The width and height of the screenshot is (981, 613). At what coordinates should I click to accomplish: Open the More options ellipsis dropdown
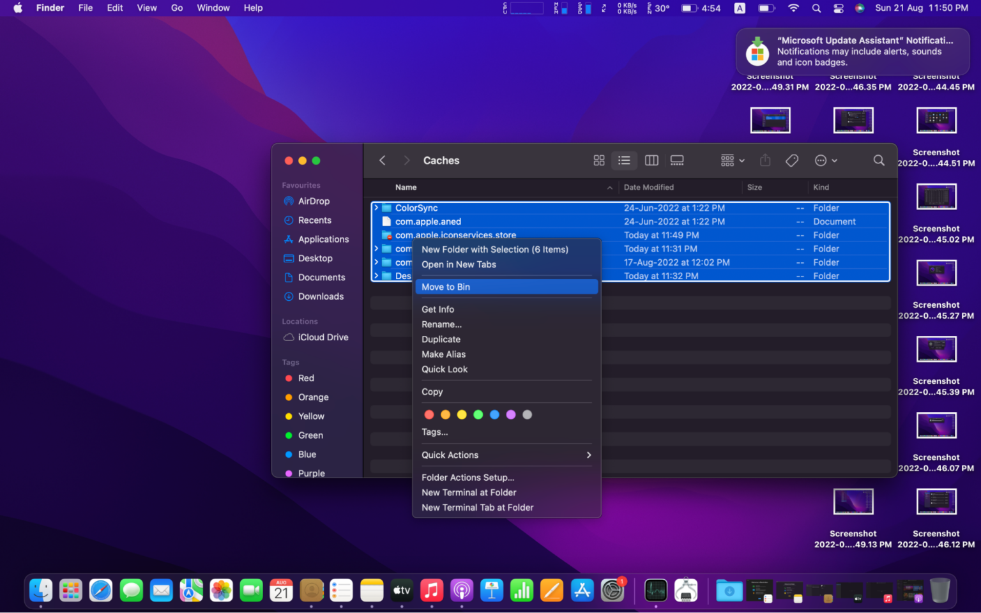point(825,160)
